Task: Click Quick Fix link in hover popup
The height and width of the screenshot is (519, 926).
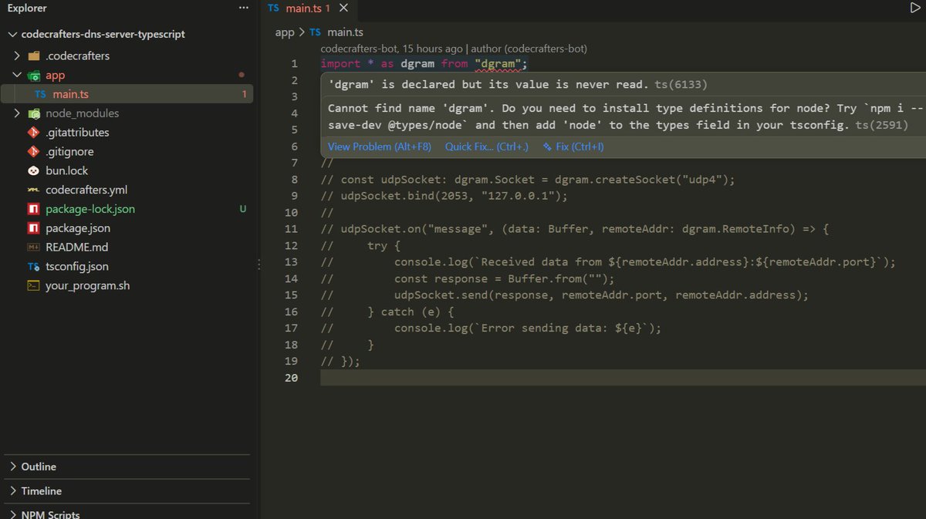Action: tap(487, 147)
